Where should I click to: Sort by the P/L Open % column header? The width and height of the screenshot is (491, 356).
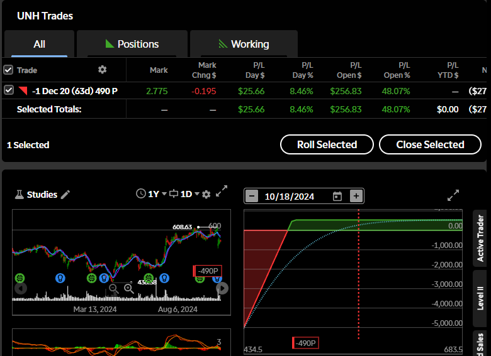coord(397,70)
